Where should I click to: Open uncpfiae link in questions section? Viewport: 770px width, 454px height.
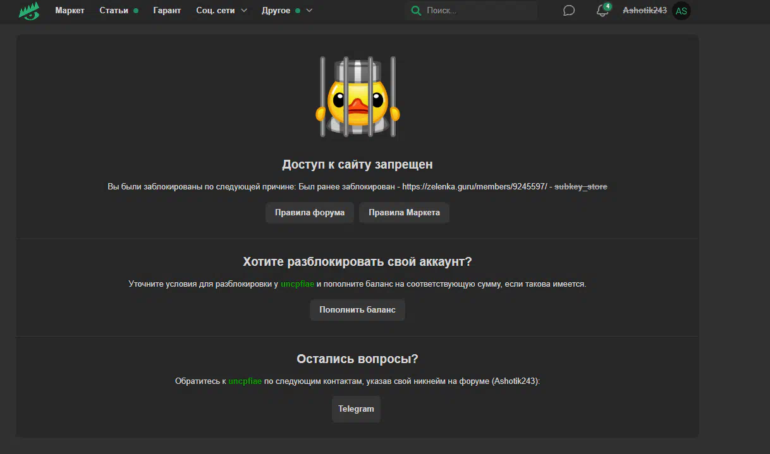click(245, 381)
